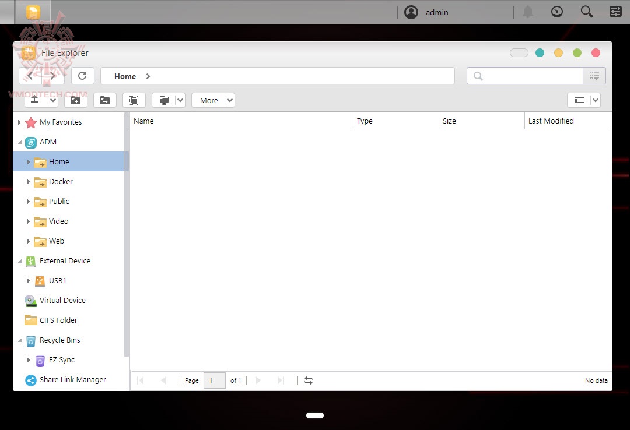
Task: Upload files with the upload icon
Action: (35, 100)
